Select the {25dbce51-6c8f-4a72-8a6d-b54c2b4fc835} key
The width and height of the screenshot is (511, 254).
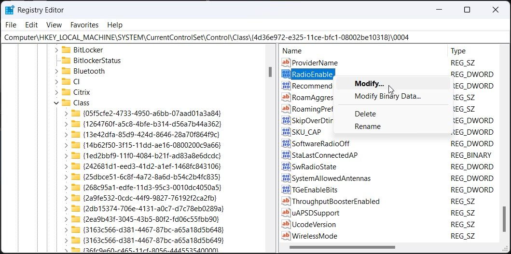click(x=152, y=177)
